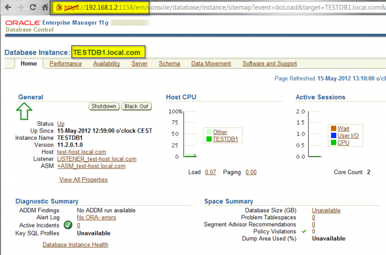Click the Policy Violations check icon

(304, 231)
